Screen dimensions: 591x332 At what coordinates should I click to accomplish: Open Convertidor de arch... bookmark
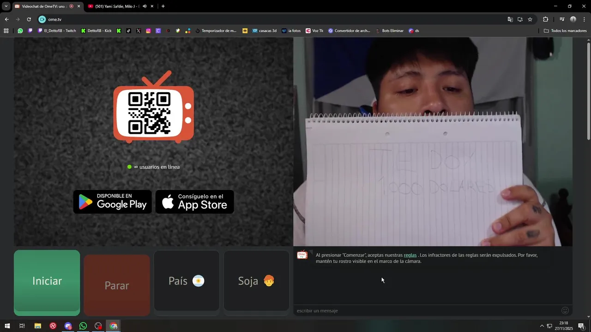click(x=349, y=31)
